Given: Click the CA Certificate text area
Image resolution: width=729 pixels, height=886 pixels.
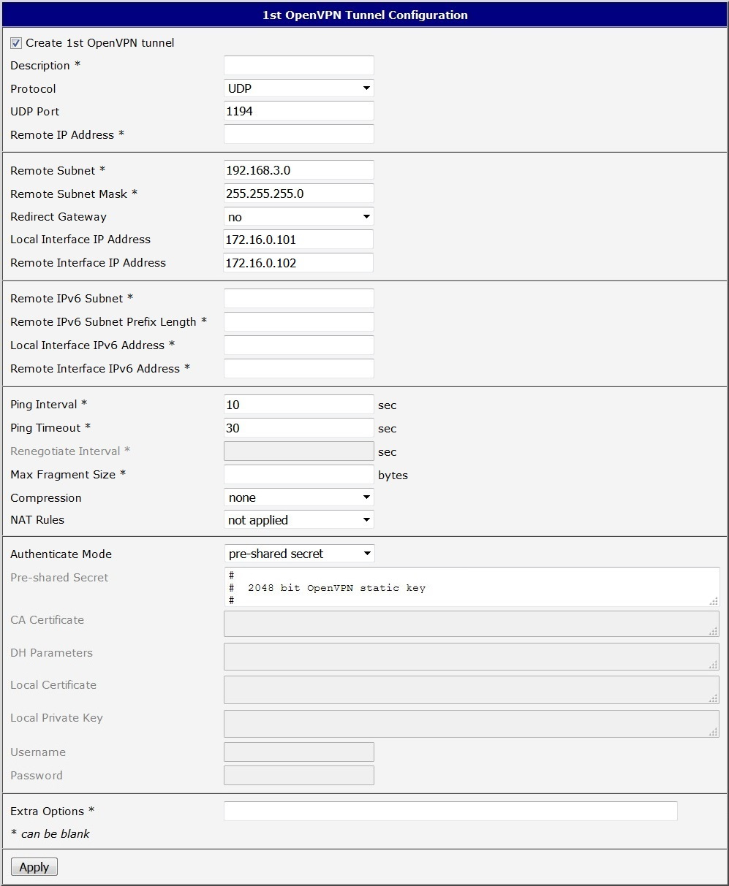Looking at the screenshot, I should (472, 624).
